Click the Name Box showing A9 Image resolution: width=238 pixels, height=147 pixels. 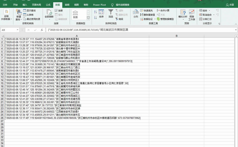coord(8,30)
